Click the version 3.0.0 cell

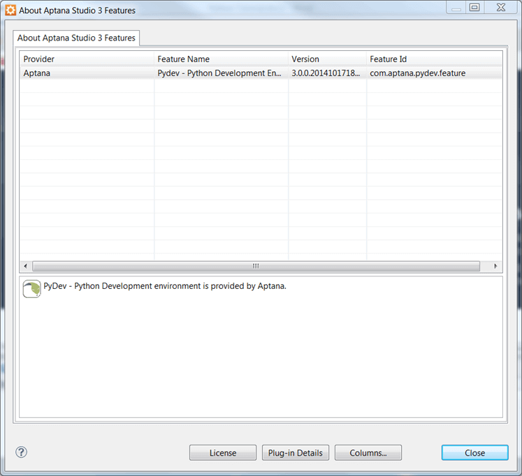(326, 73)
